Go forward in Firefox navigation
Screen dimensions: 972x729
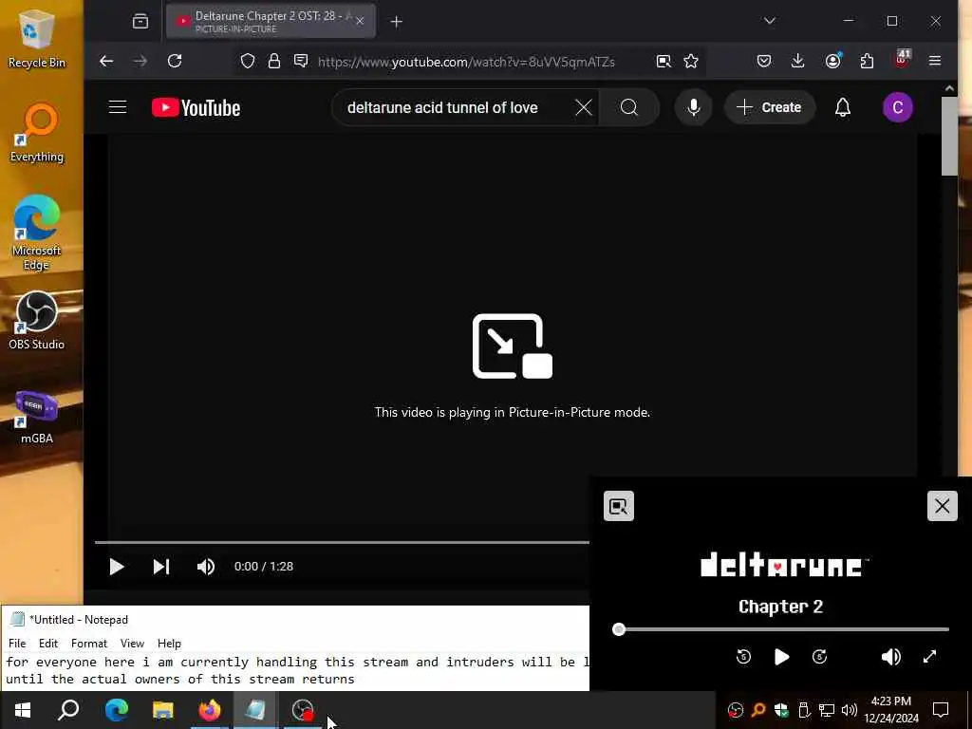(140, 61)
